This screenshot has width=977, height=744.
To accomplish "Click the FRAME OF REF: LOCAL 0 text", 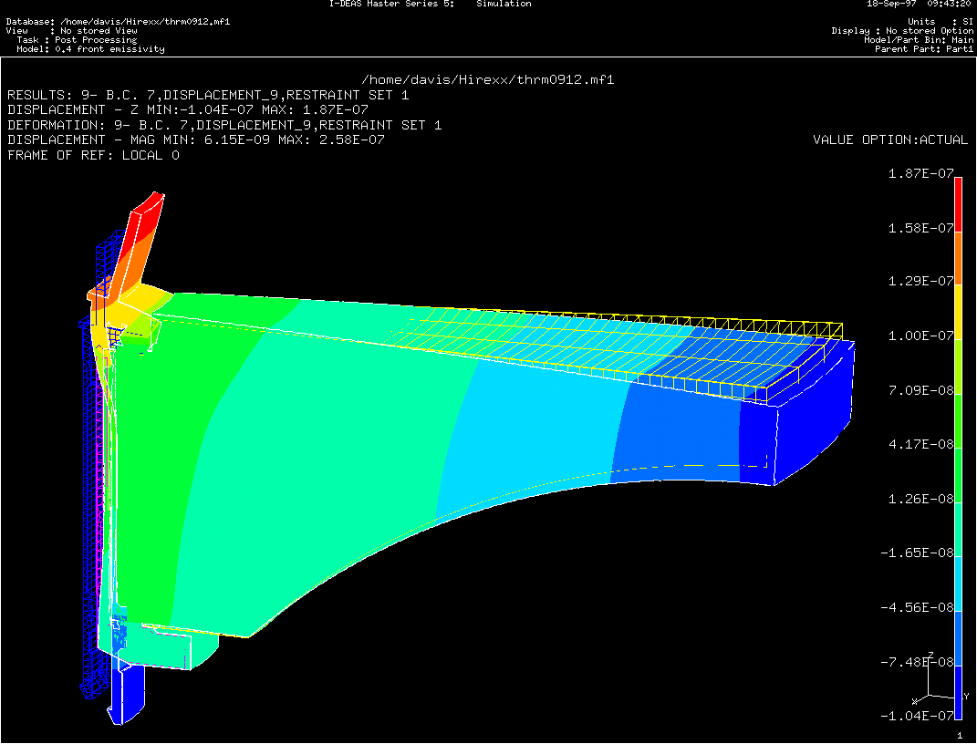I will [93, 155].
